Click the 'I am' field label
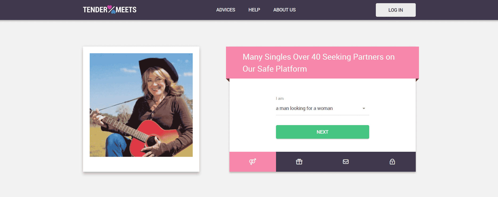Image resolution: width=498 pixels, height=197 pixels. point(280,98)
